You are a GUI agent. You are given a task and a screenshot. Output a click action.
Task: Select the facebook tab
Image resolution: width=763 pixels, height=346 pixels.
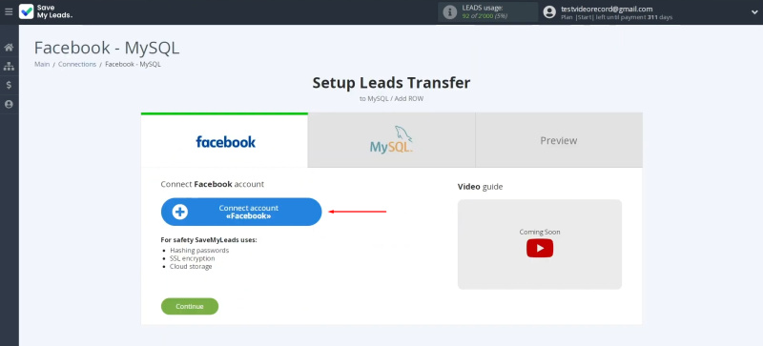tap(224, 141)
